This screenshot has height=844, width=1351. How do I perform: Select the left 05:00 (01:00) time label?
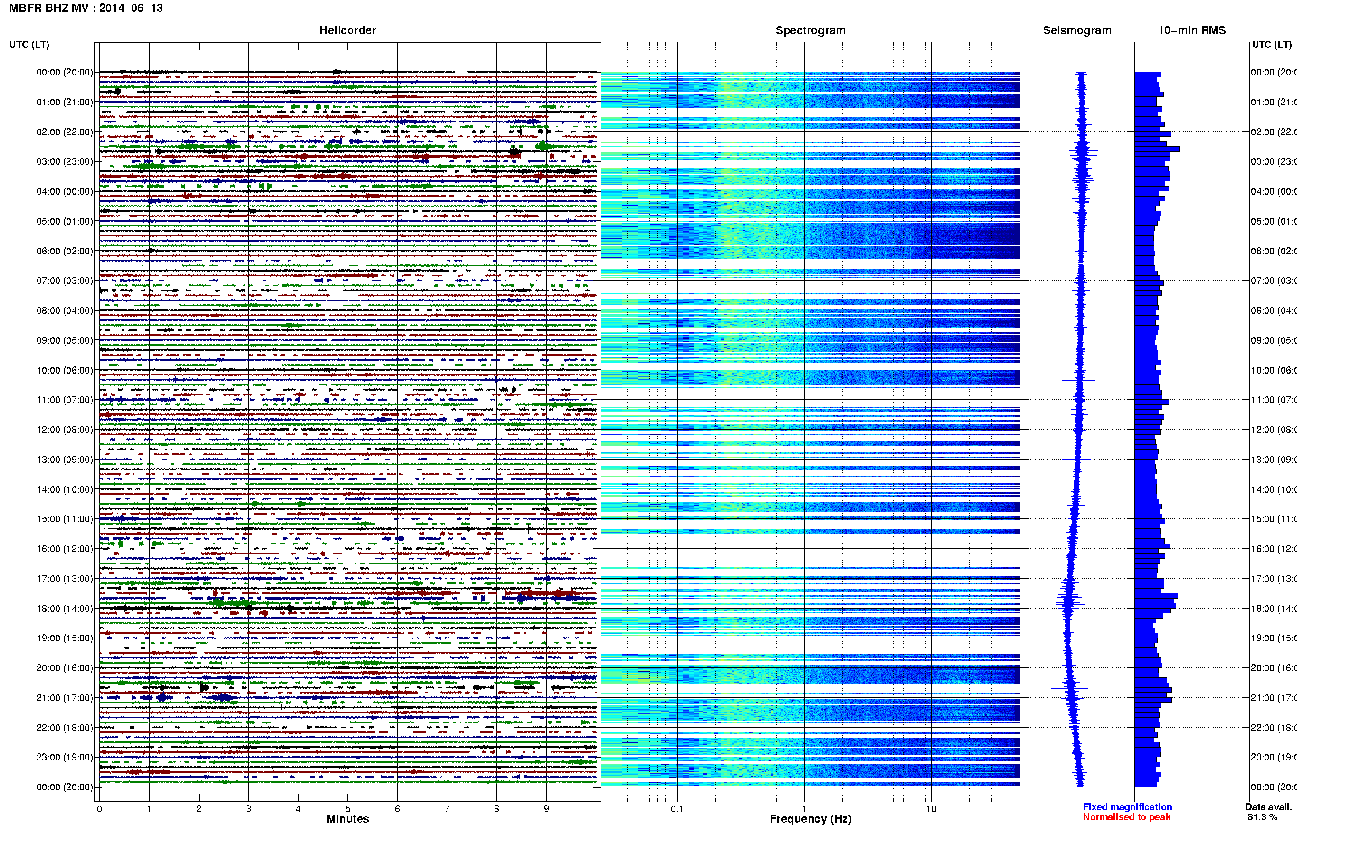pyautogui.click(x=65, y=221)
